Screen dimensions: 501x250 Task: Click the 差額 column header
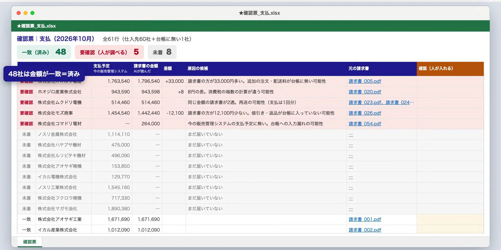click(174, 68)
